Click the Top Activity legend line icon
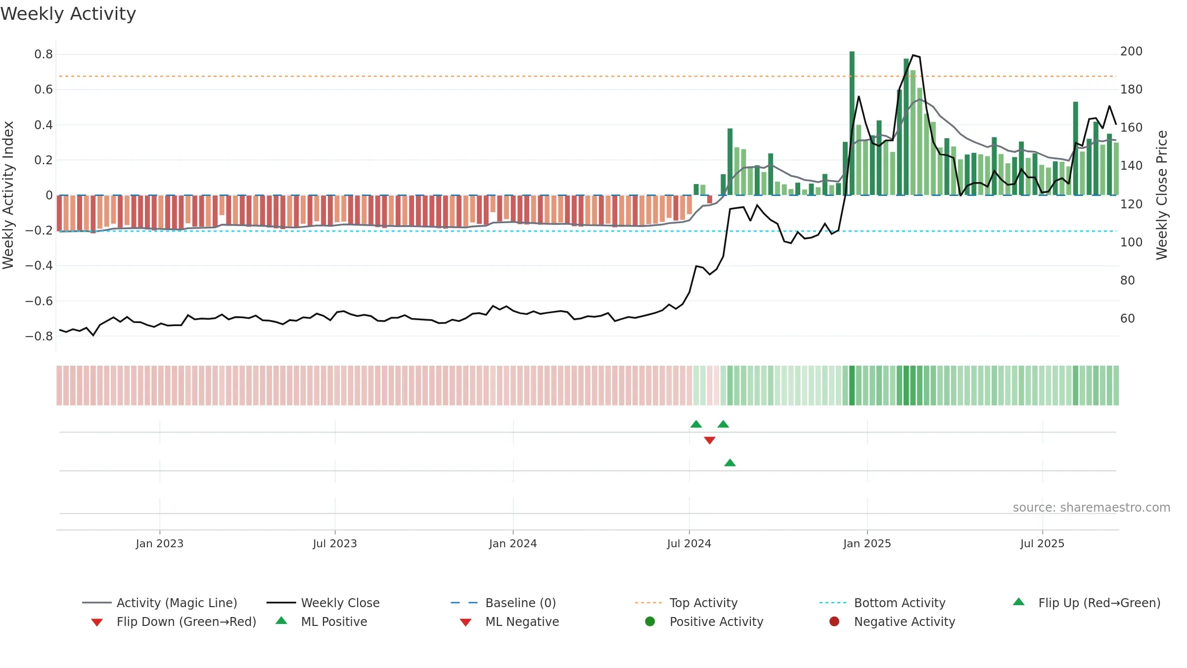The width and height of the screenshot is (1187, 668). click(648, 603)
